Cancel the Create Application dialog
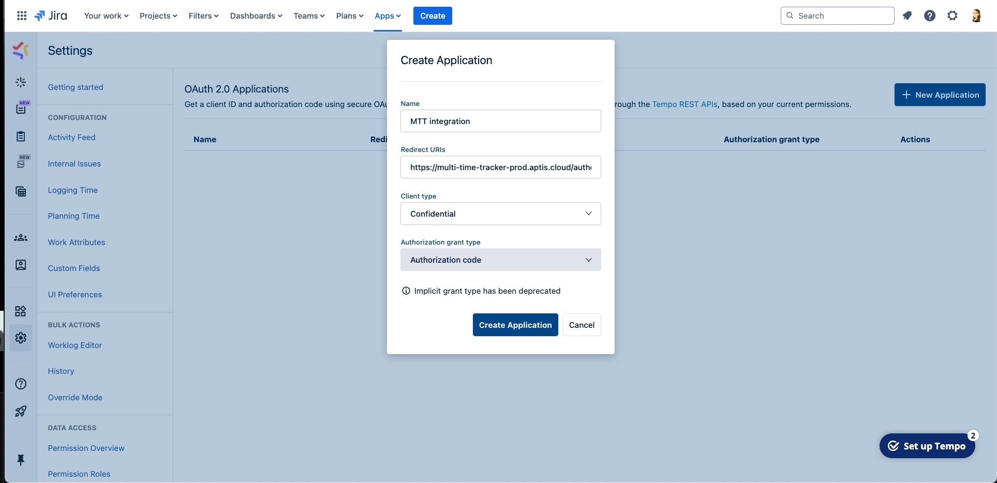The image size is (997, 483). pyautogui.click(x=582, y=325)
